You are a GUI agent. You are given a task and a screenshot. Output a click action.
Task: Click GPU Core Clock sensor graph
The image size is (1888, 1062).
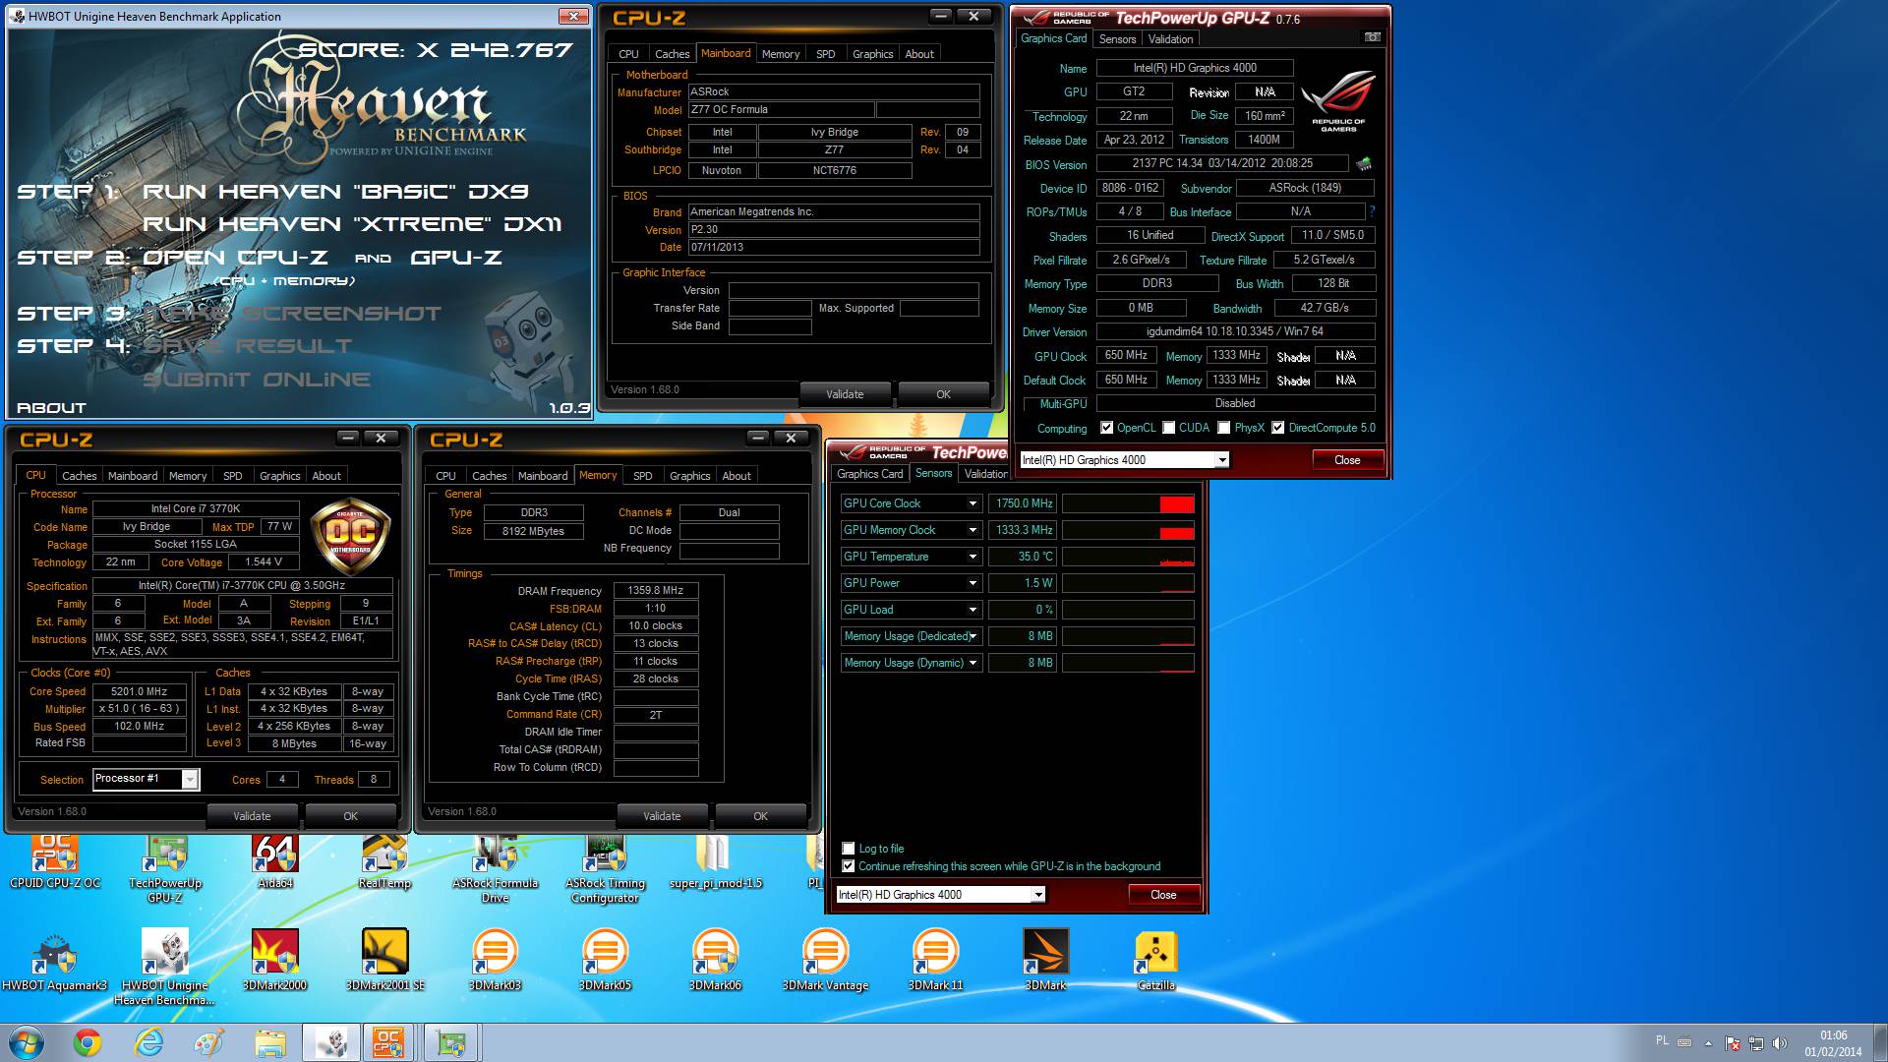[x=1128, y=503]
